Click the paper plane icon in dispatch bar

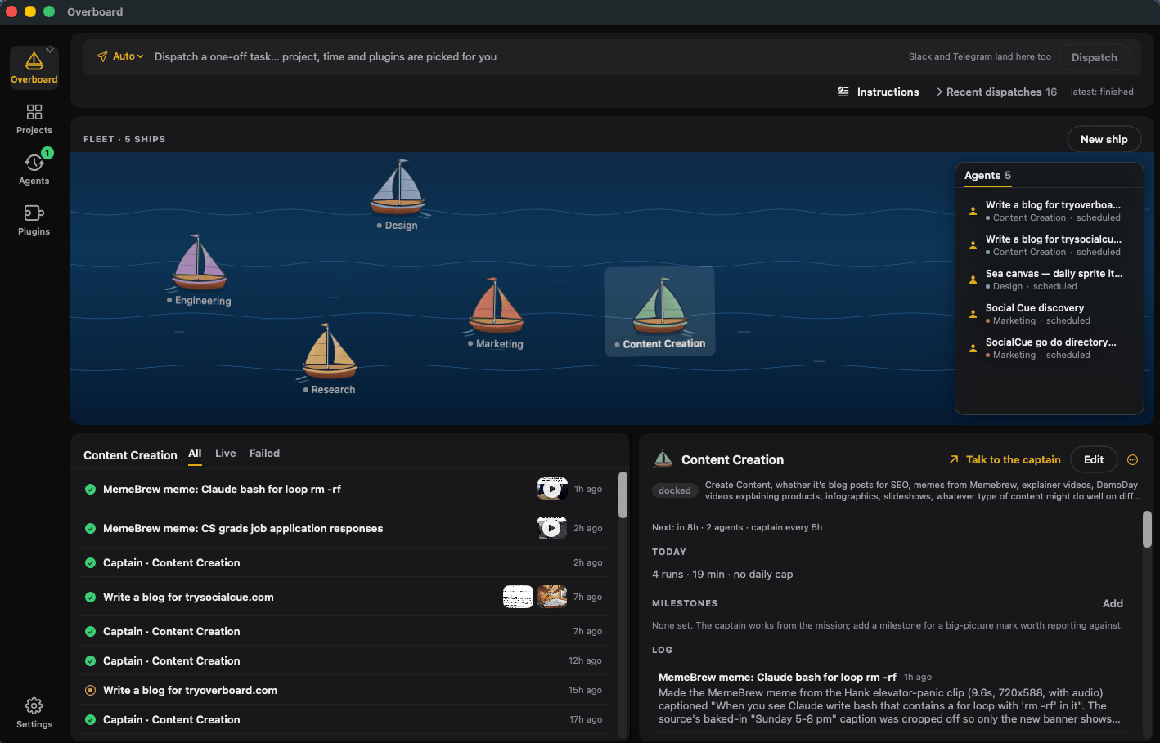tap(102, 56)
